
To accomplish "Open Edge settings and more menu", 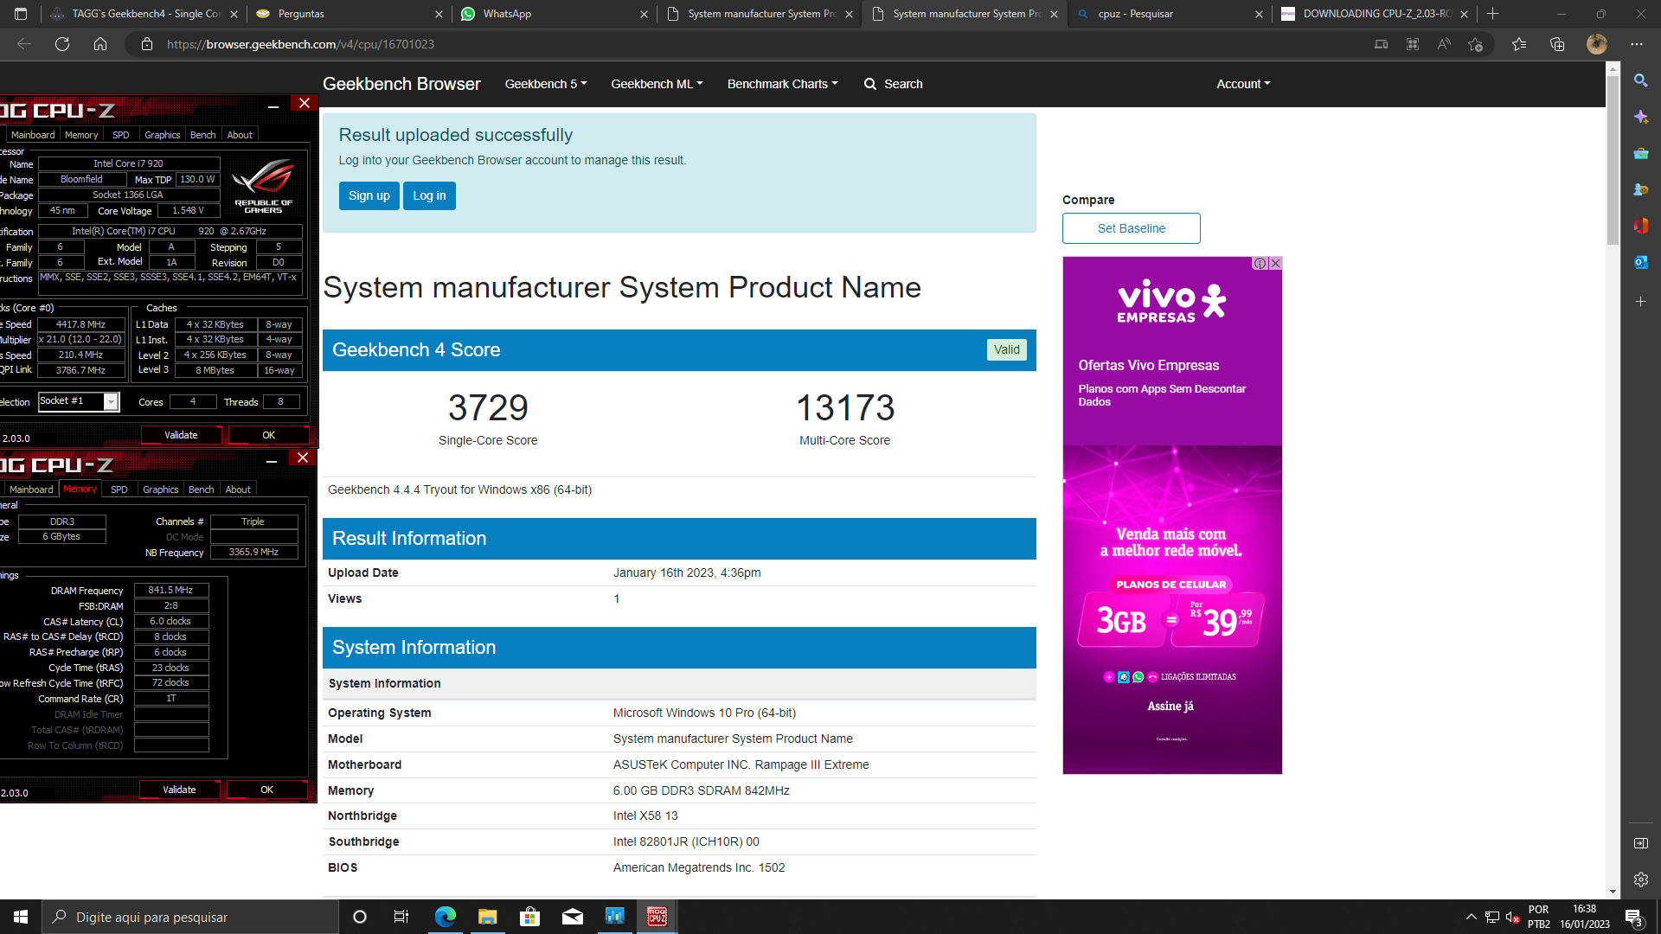I will pos(1637,44).
